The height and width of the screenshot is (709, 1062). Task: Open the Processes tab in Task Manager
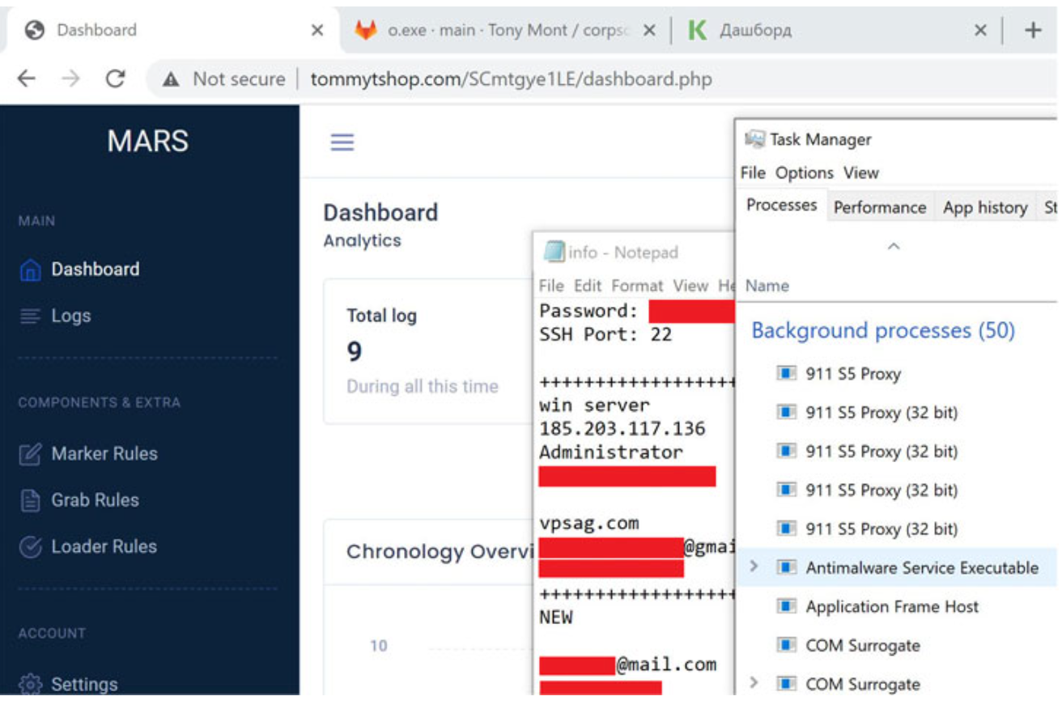[781, 206]
